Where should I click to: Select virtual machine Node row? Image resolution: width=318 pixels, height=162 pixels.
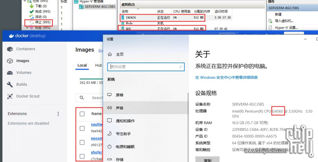click(x=176, y=23)
